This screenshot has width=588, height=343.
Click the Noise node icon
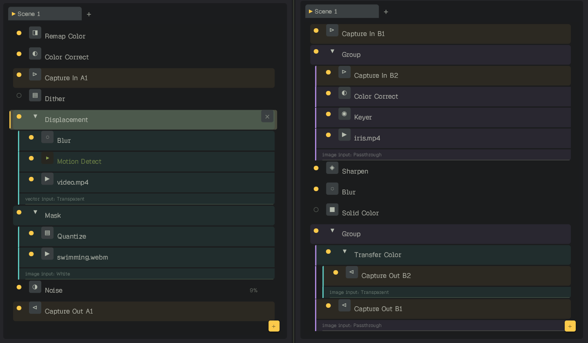[x=35, y=287]
